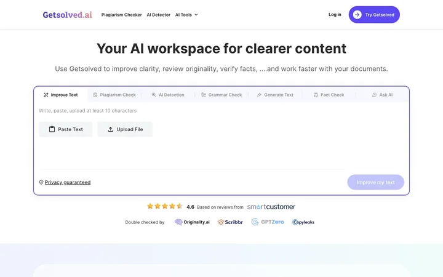Click the Copyleaks logo
Image resolution: width=443 pixels, height=277 pixels.
(303, 222)
